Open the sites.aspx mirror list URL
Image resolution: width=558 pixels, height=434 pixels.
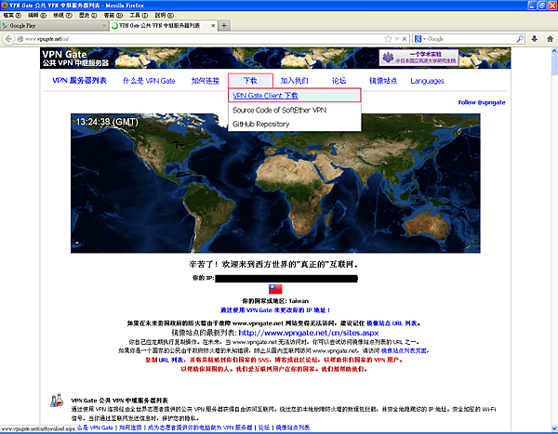pyautogui.click(x=308, y=333)
